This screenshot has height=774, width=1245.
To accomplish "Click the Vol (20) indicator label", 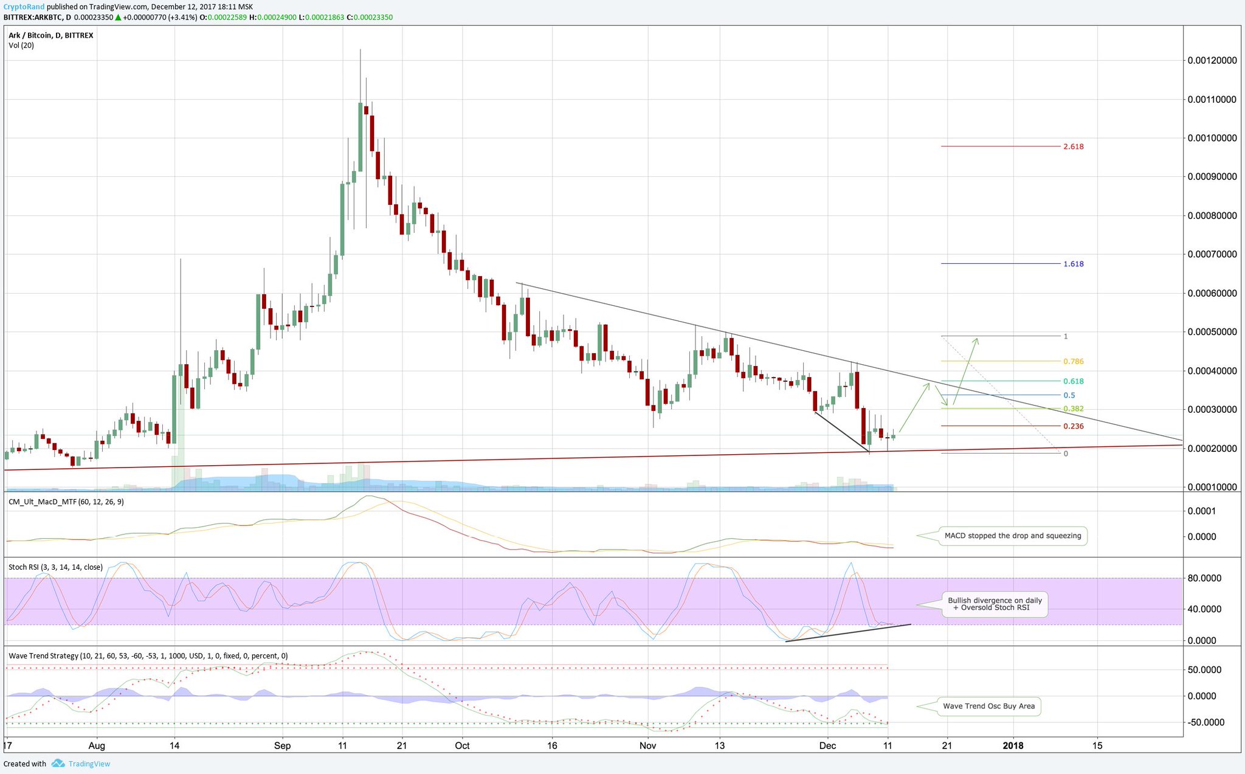I will [x=21, y=46].
